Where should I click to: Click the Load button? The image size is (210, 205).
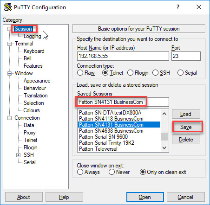pos(186,114)
